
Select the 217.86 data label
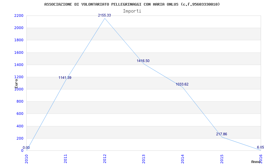pyautogui.click(x=221, y=134)
